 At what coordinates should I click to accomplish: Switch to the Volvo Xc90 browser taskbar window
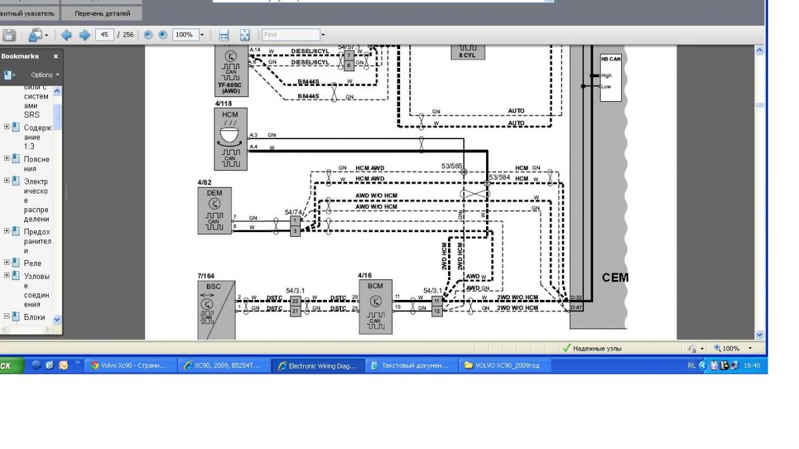(132, 365)
